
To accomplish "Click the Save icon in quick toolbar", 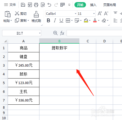I will point(23,5).
